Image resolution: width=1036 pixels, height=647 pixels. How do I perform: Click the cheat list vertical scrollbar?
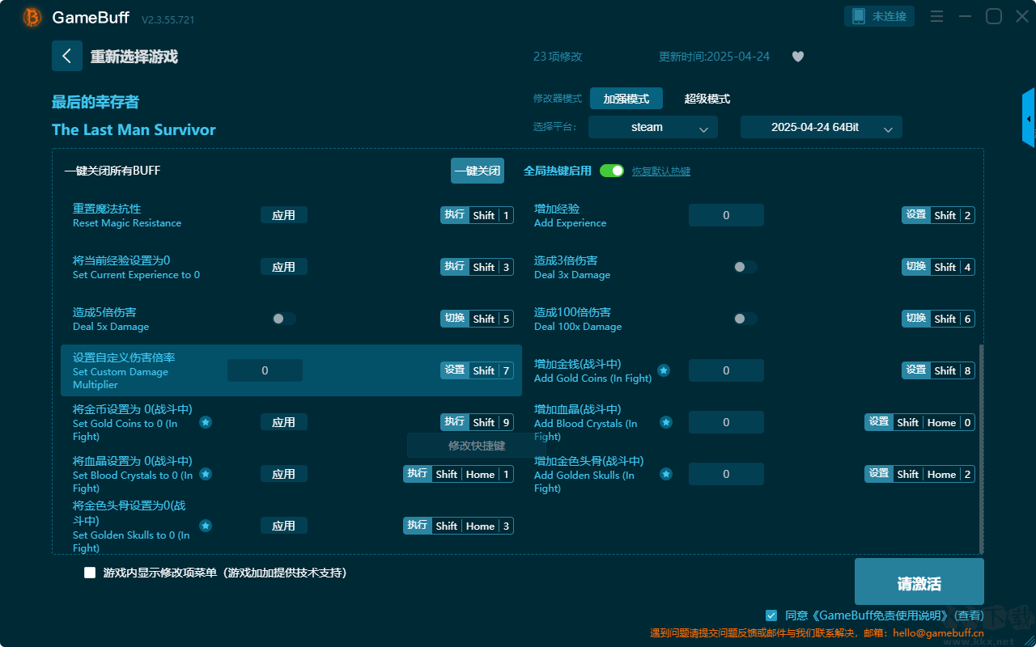(982, 448)
